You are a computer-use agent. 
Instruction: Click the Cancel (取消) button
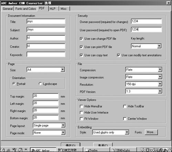click(x=103, y=145)
